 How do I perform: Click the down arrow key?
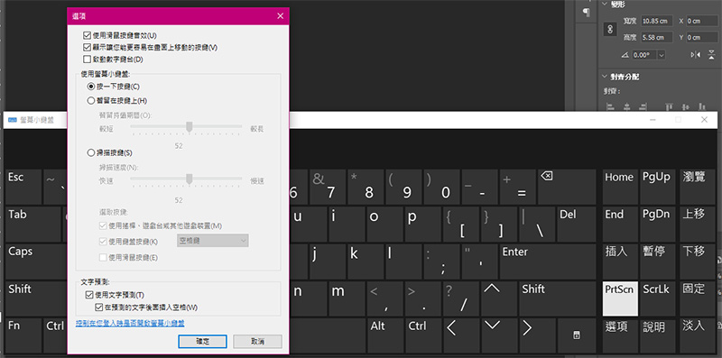500,336
